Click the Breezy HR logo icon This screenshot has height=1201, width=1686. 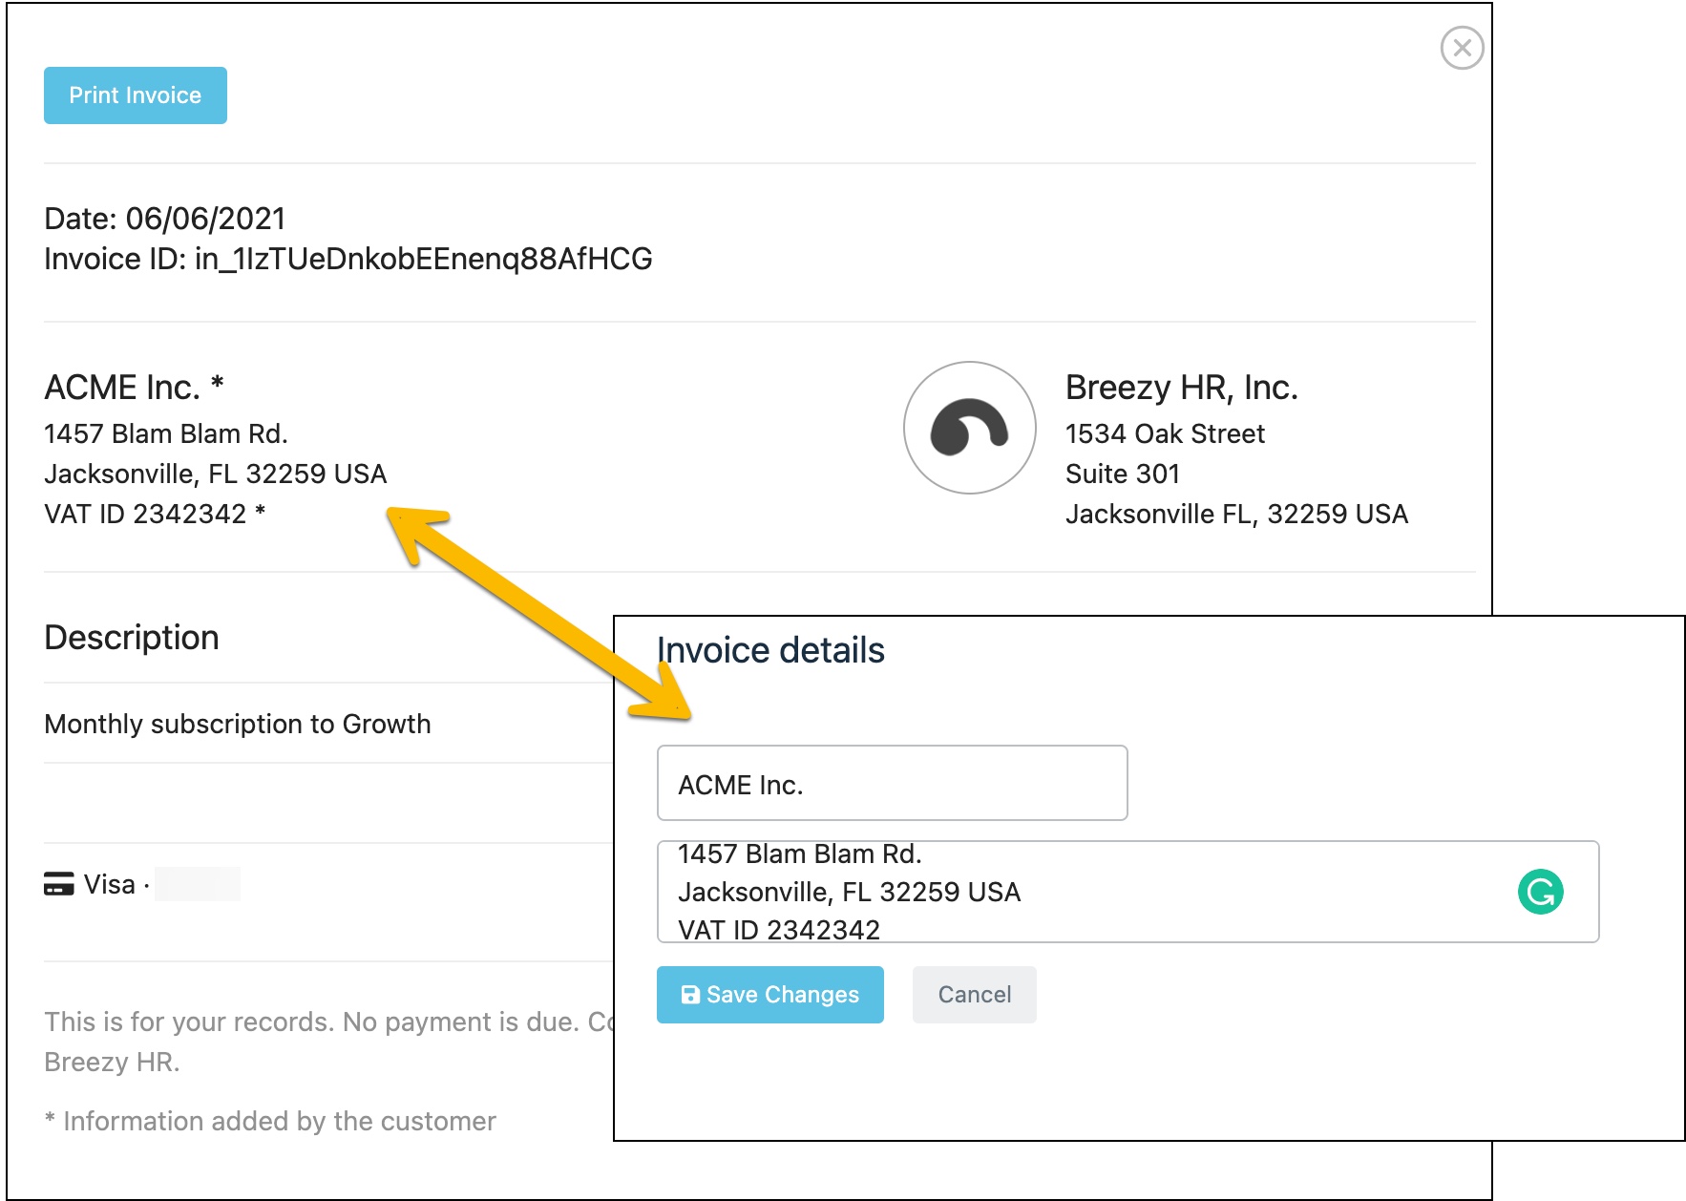pyautogui.click(x=970, y=428)
